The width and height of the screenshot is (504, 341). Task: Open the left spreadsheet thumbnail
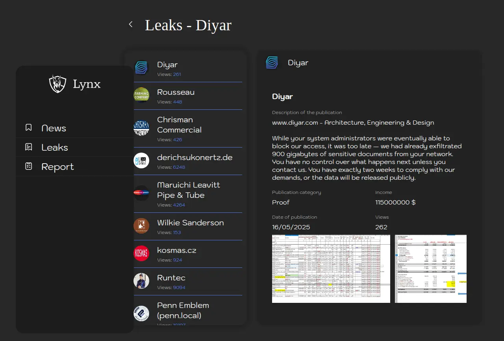tap(331, 269)
